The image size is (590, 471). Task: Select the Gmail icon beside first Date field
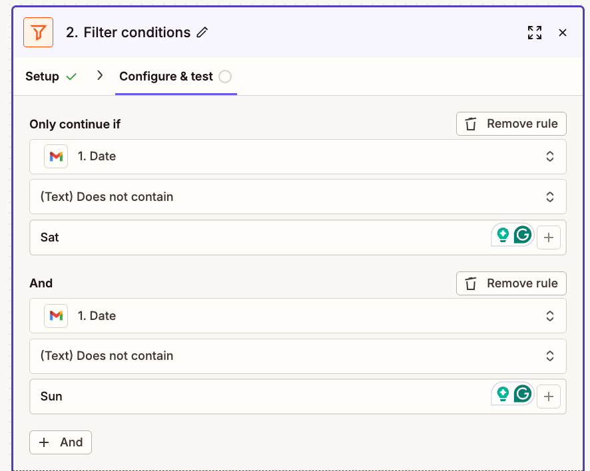click(56, 156)
